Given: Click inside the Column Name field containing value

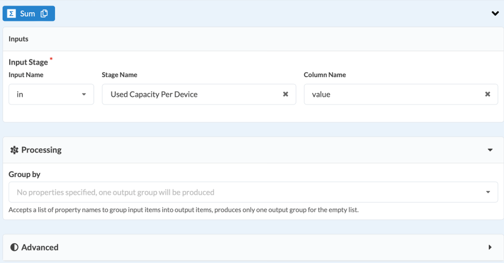Looking at the screenshot, I should (392, 94).
